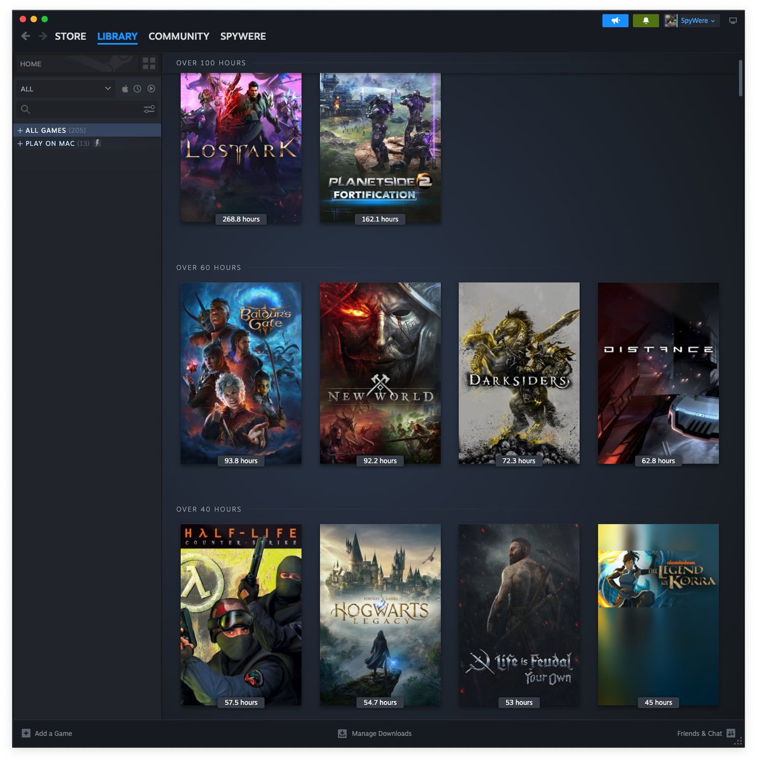Click the OVER 40 HOURS section header
The image size is (757, 762).
[209, 509]
